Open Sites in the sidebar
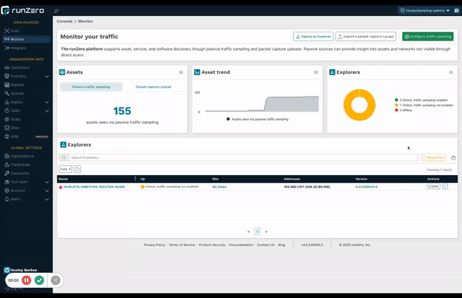This screenshot has width=462, height=298. 12,127
